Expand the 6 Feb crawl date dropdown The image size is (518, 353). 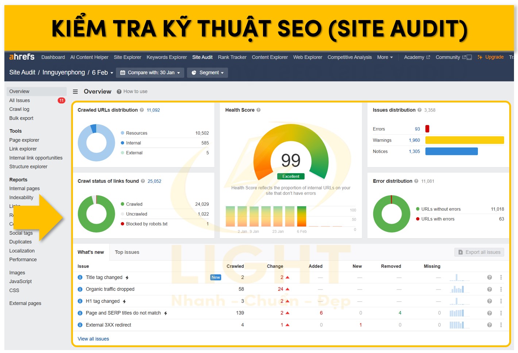pyautogui.click(x=103, y=73)
